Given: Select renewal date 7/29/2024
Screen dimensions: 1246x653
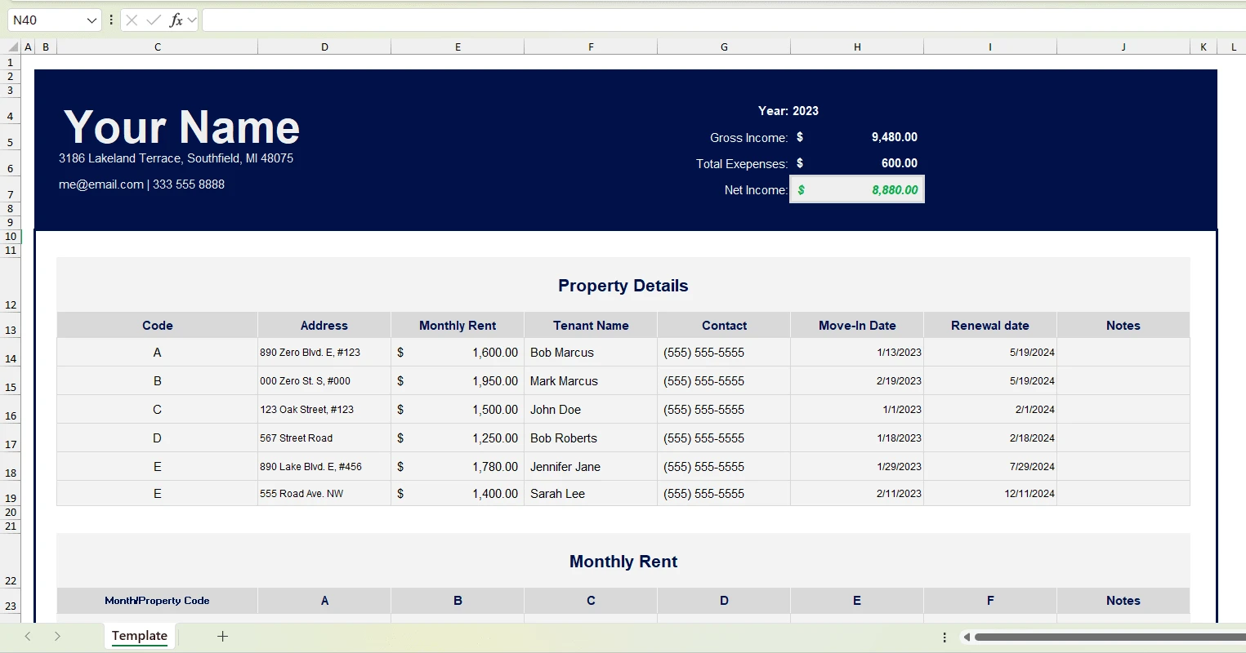Looking at the screenshot, I should pos(990,467).
